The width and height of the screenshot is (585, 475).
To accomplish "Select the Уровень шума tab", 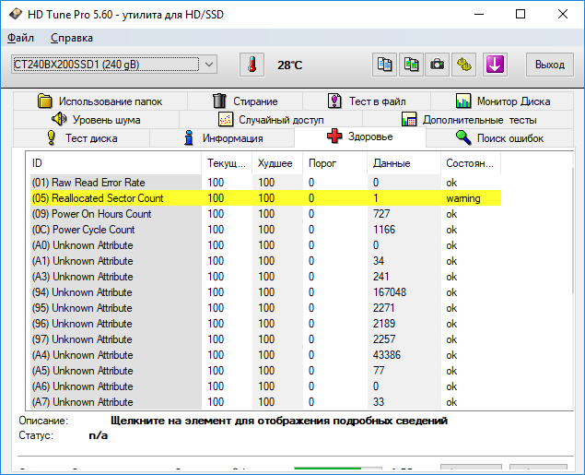I will pyautogui.click(x=96, y=120).
